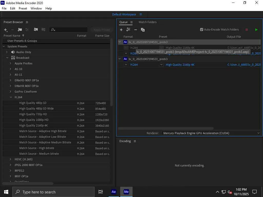Viewport: 263px width, 197px height.
Task: Expand the DNxHD MXF OP1a group
Action: (x=10, y=80)
